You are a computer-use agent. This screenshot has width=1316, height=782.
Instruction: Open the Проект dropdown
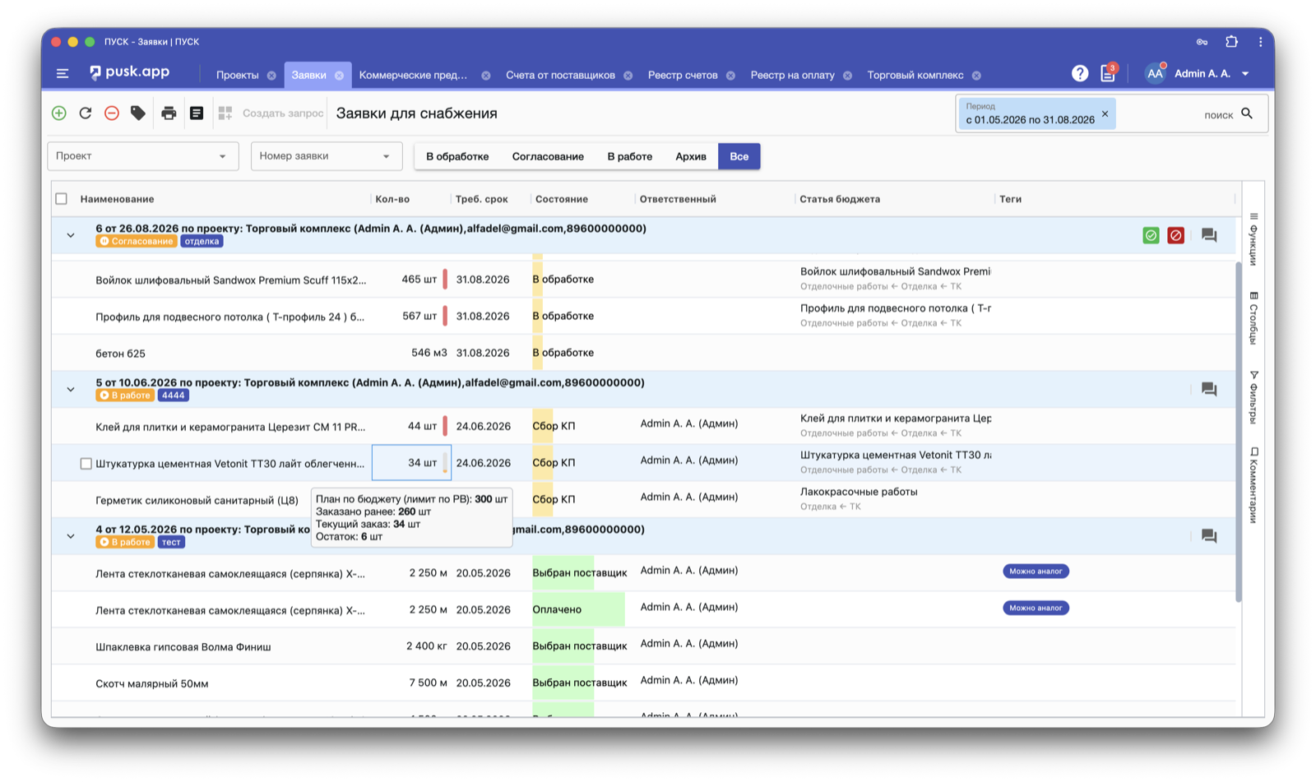pos(143,156)
